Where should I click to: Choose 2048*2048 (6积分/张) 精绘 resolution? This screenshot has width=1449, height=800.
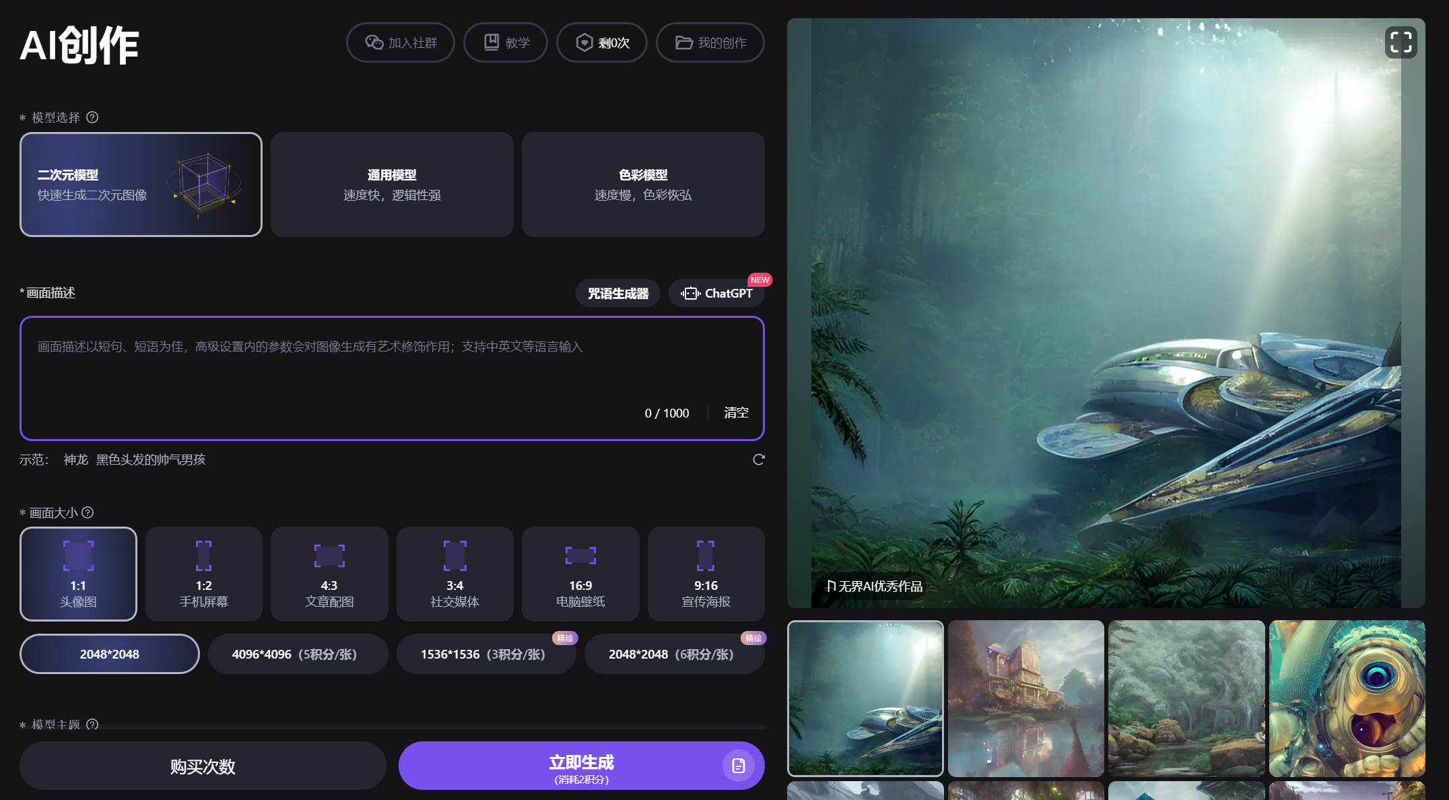675,654
